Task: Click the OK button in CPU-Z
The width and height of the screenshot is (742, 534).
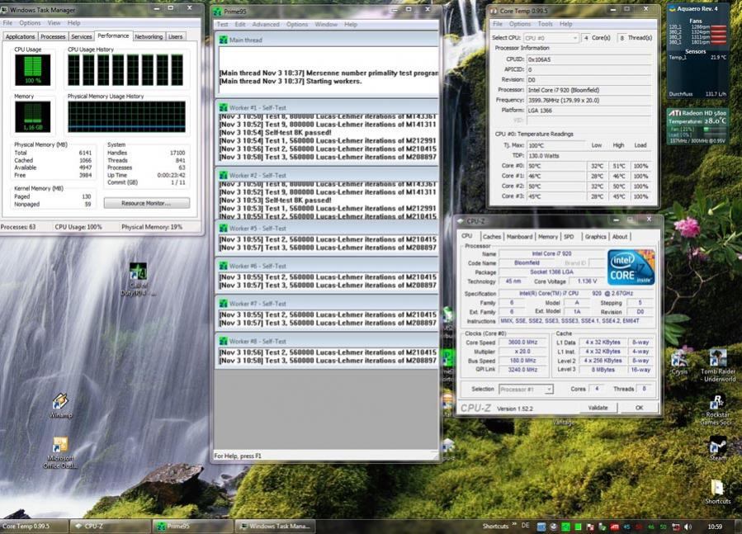Action: (x=639, y=408)
